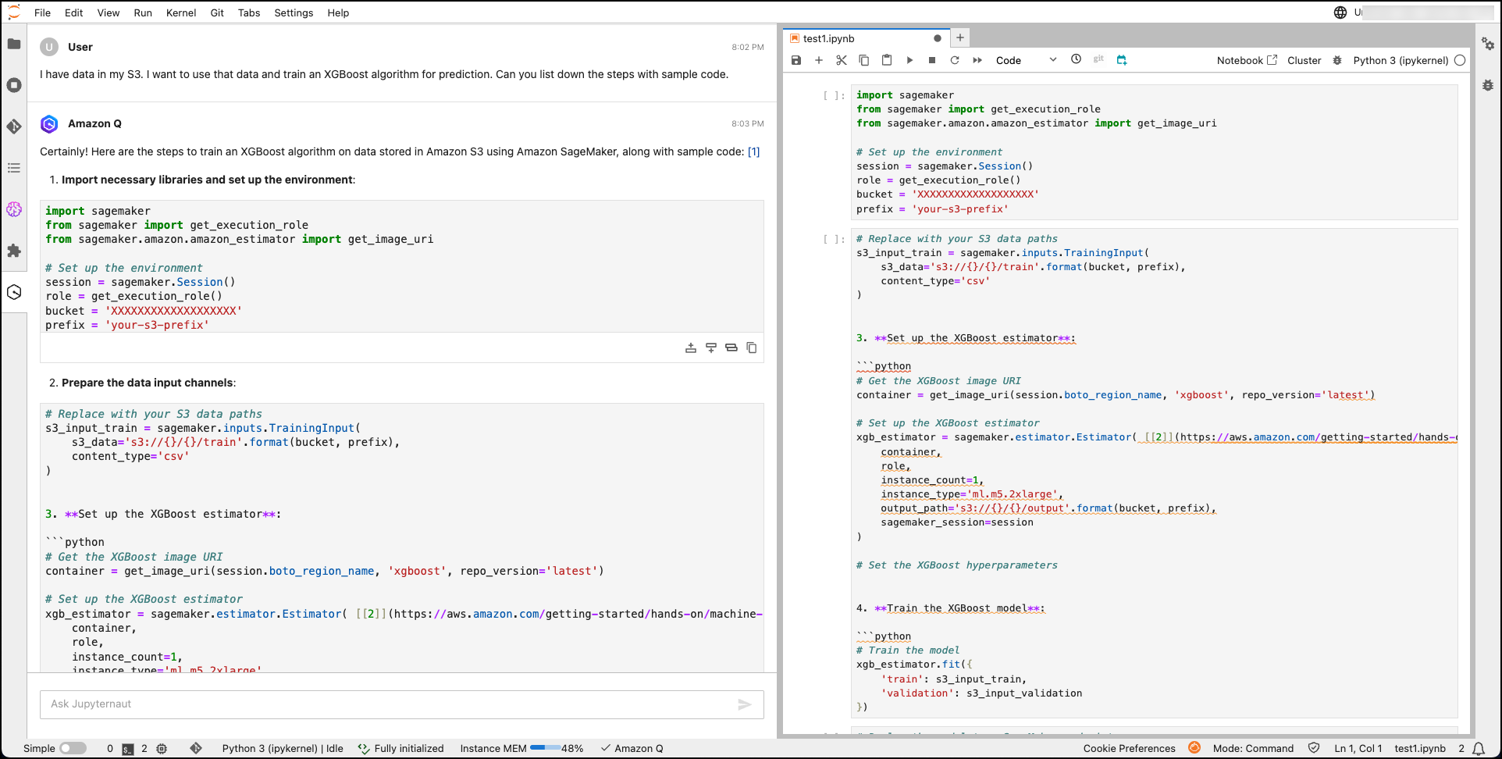Open the Git sidebar panel icon
The width and height of the screenshot is (1502, 759).
pyautogui.click(x=14, y=126)
